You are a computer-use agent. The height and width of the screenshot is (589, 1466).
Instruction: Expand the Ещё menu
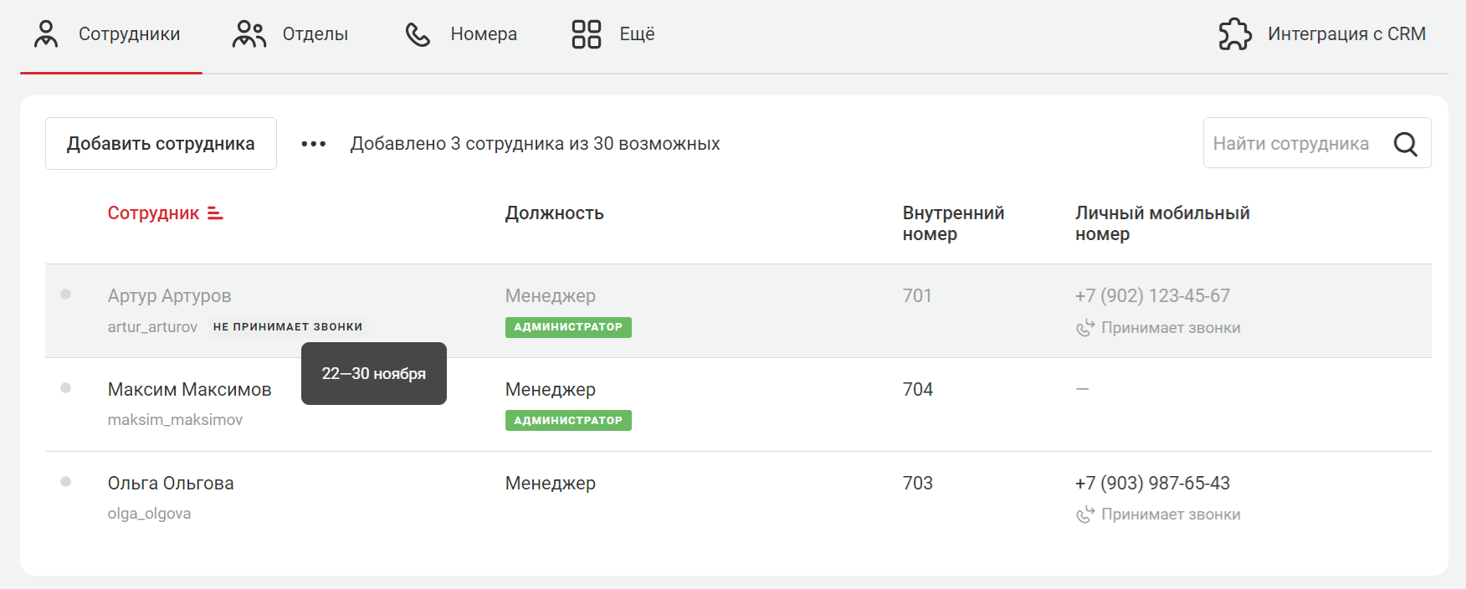[636, 34]
